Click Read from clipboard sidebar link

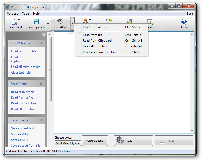25,103
